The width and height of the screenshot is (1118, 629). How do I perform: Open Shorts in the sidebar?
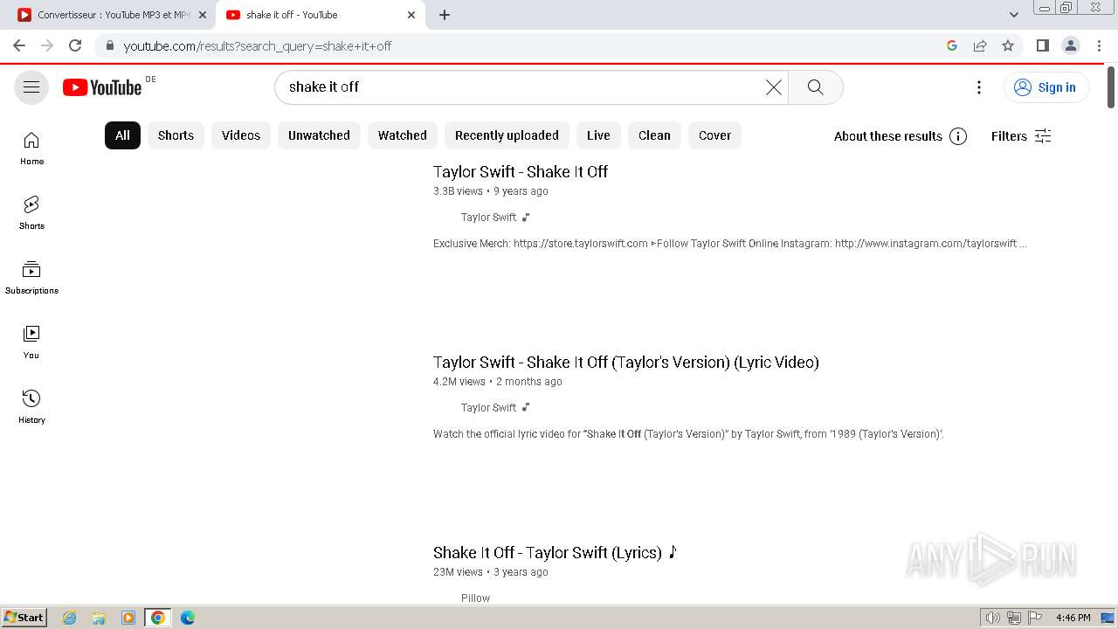pyautogui.click(x=31, y=213)
